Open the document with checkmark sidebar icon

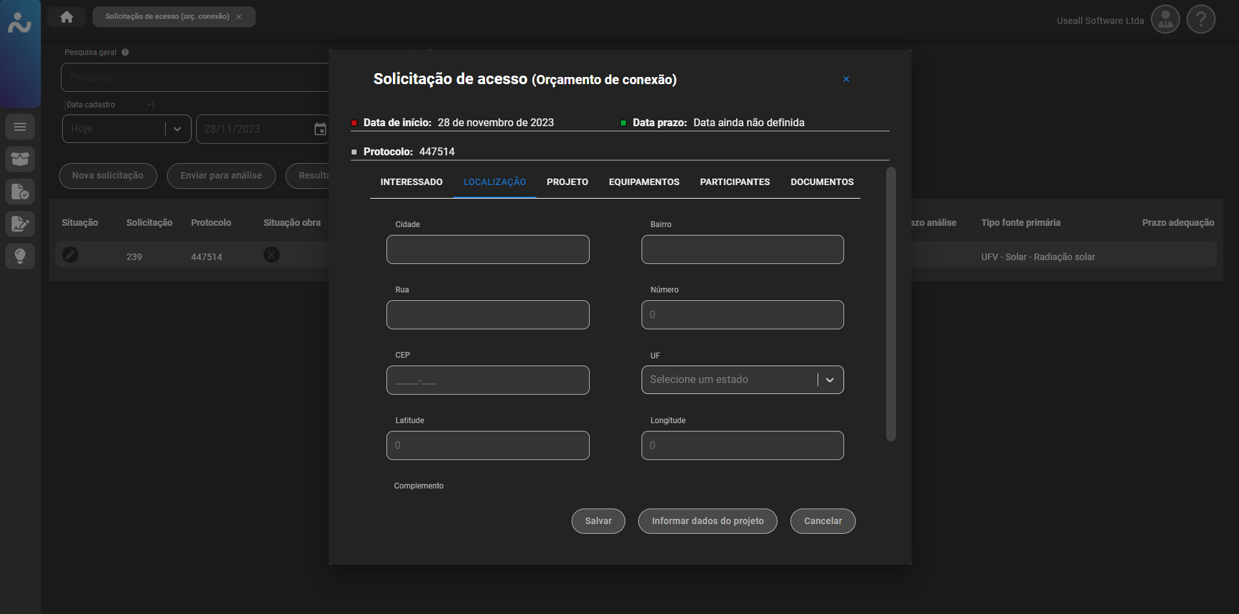pos(20,192)
